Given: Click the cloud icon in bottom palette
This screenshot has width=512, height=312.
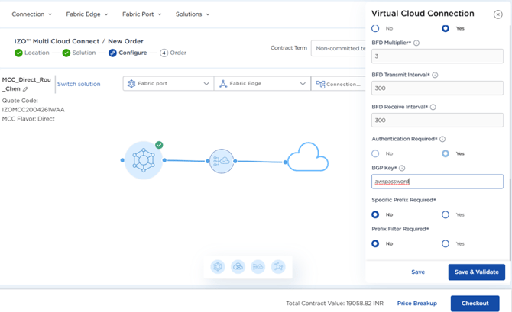Looking at the screenshot, I should [238, 267].
